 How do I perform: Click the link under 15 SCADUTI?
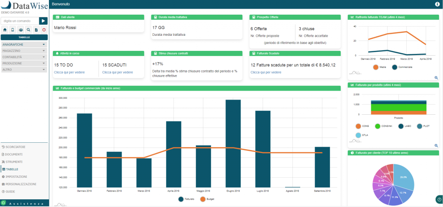(x=118, y=72)
